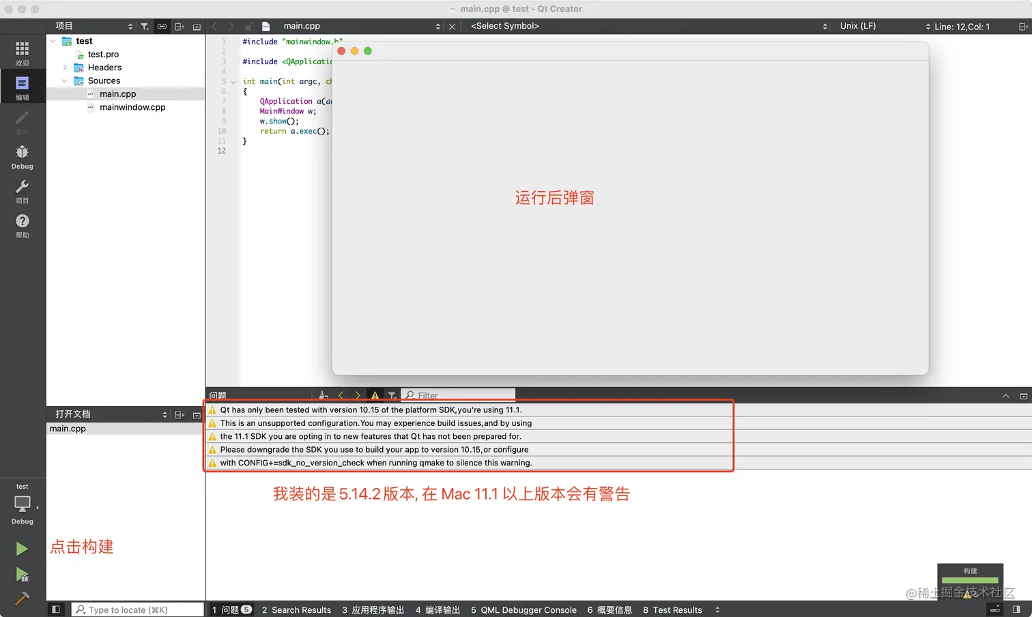Screen dimensions: 1032x617
Task: Go to the next issue arrow
Action: pos(358,395)
